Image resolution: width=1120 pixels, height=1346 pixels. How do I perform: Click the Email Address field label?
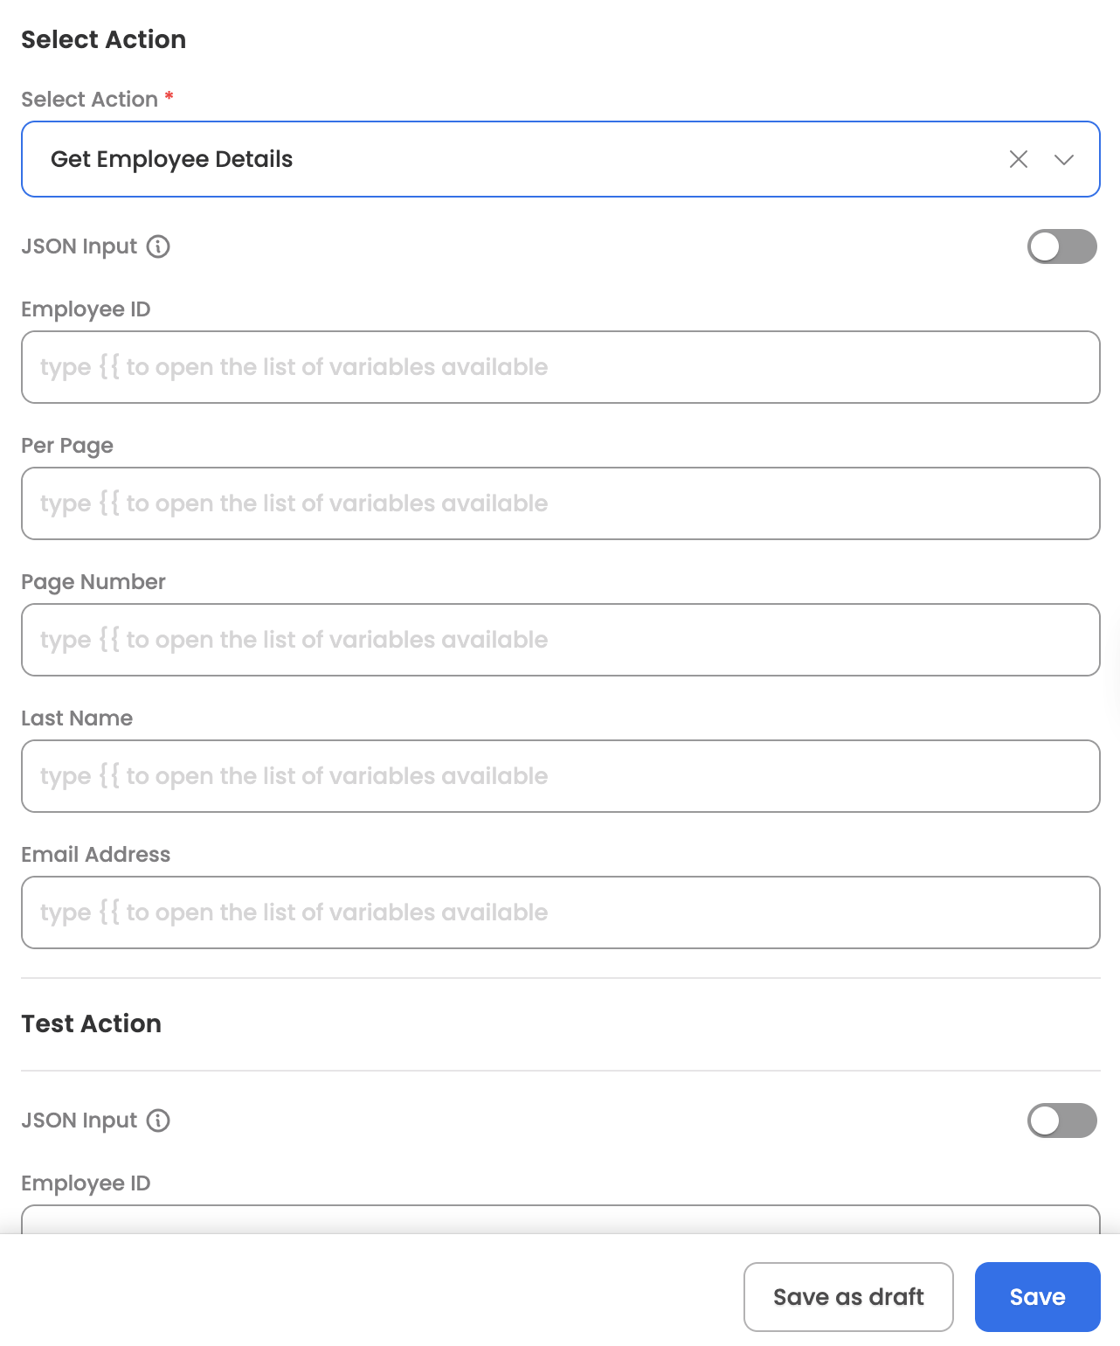point(96,855)
